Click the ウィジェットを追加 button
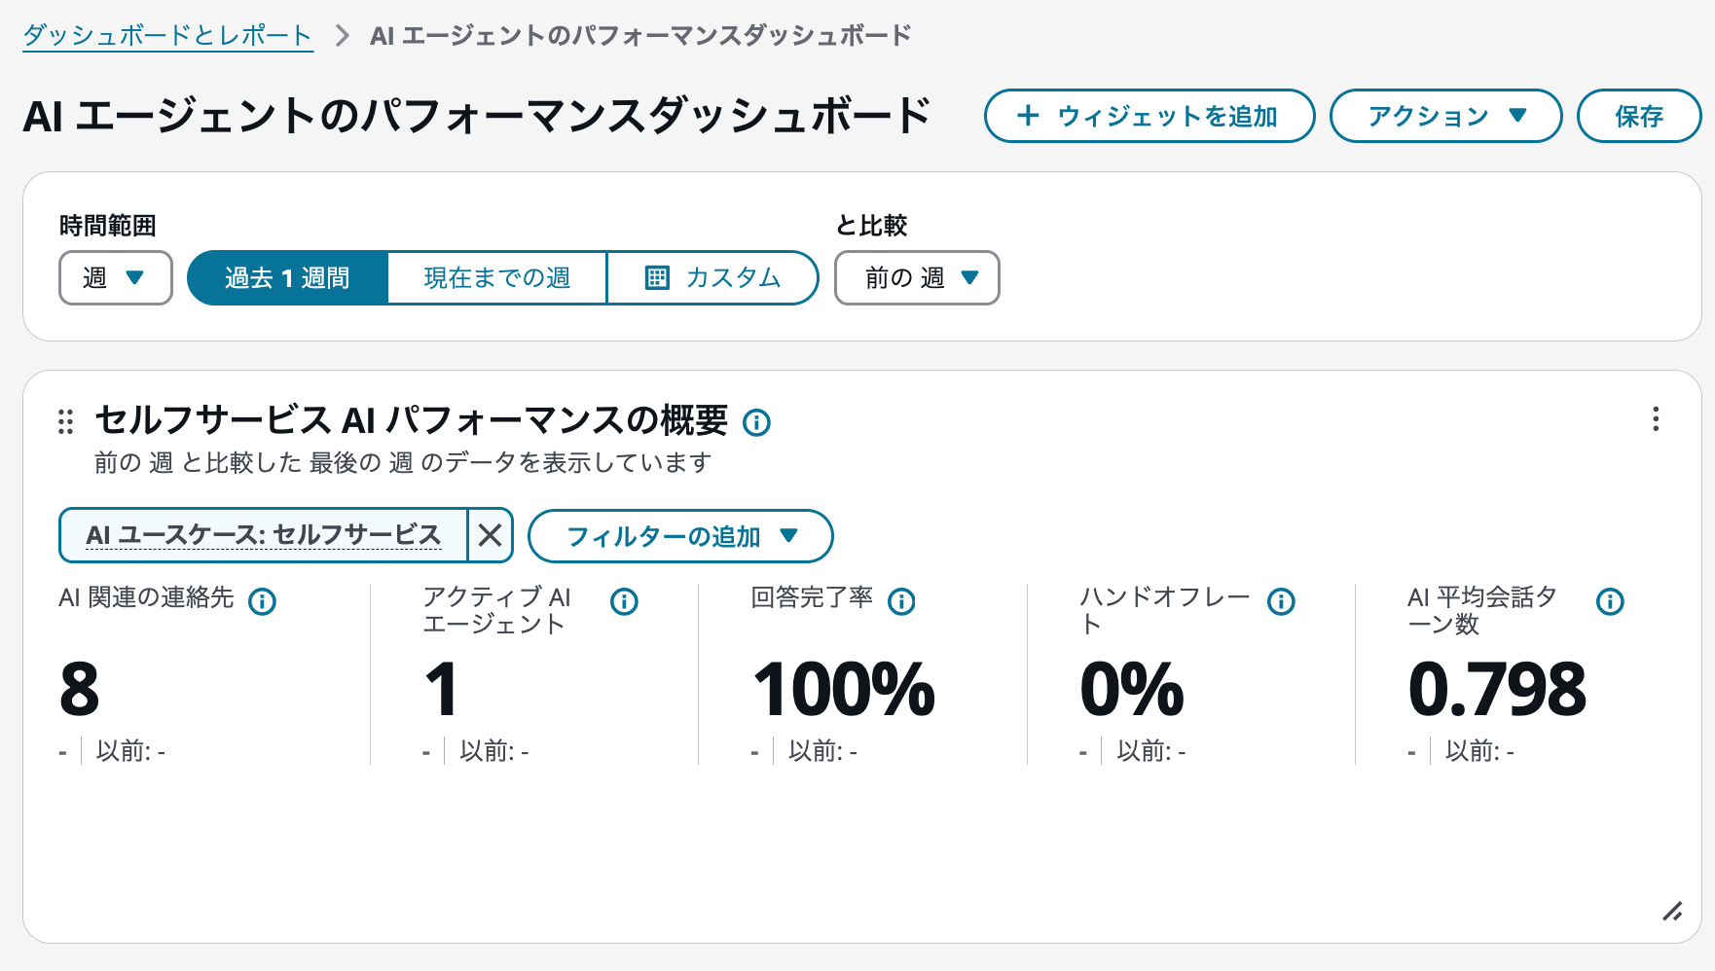 [x=1149, y=116]
